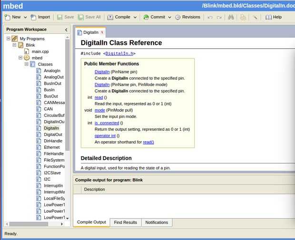
Task: Click the I2C document icon
Action: point(39,179)
